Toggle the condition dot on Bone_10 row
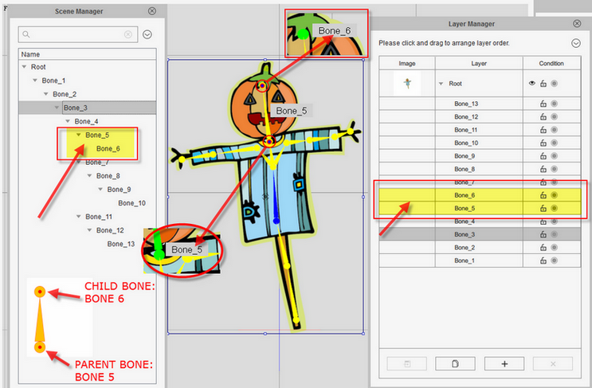Screen dimensions: 592x388 [x=554, y=143]
